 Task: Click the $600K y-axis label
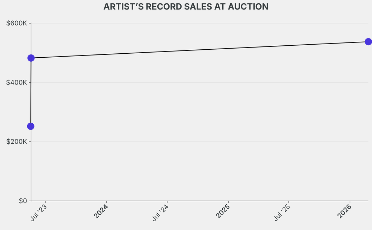tap(17, 23)
